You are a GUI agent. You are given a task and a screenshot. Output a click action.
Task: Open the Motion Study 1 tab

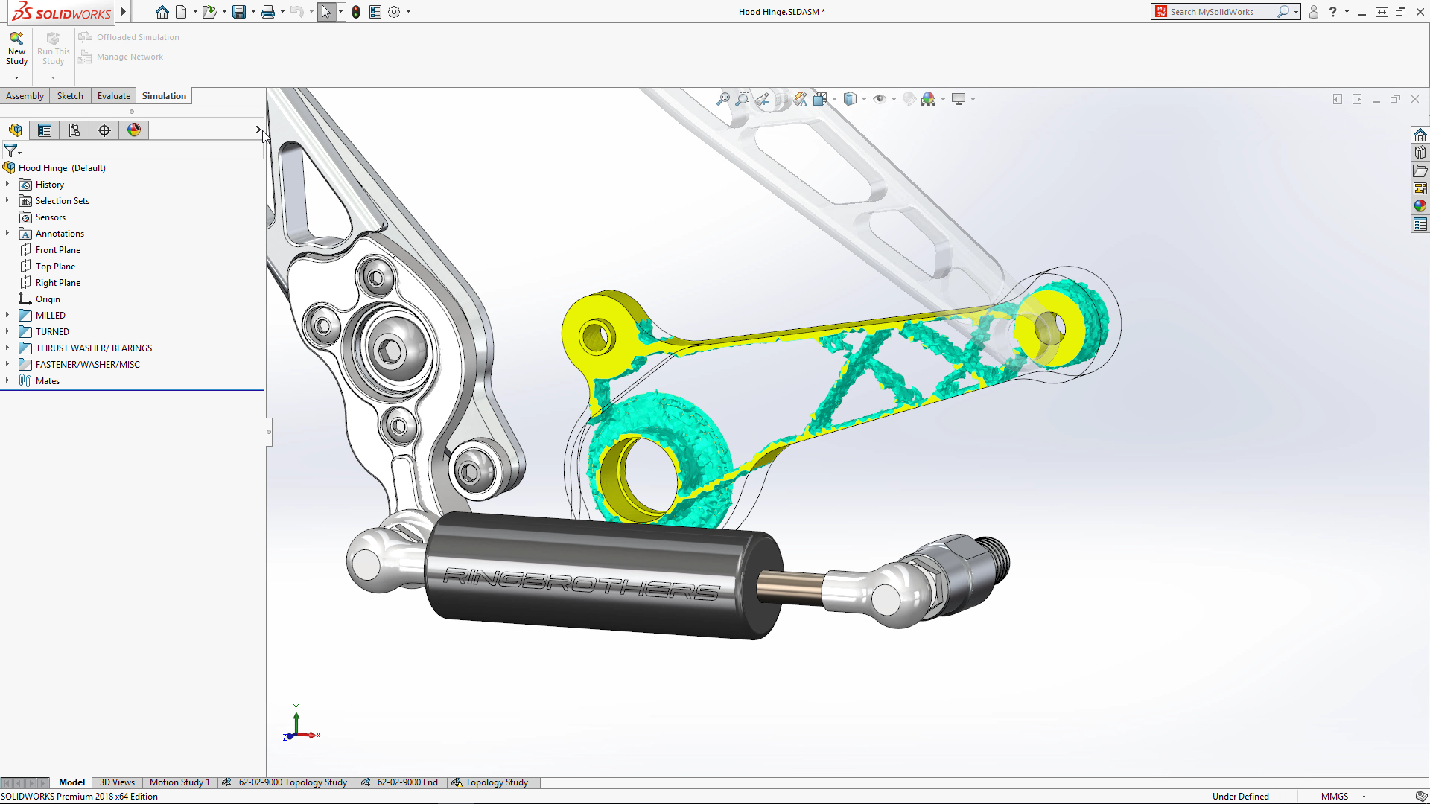point(179,782)
